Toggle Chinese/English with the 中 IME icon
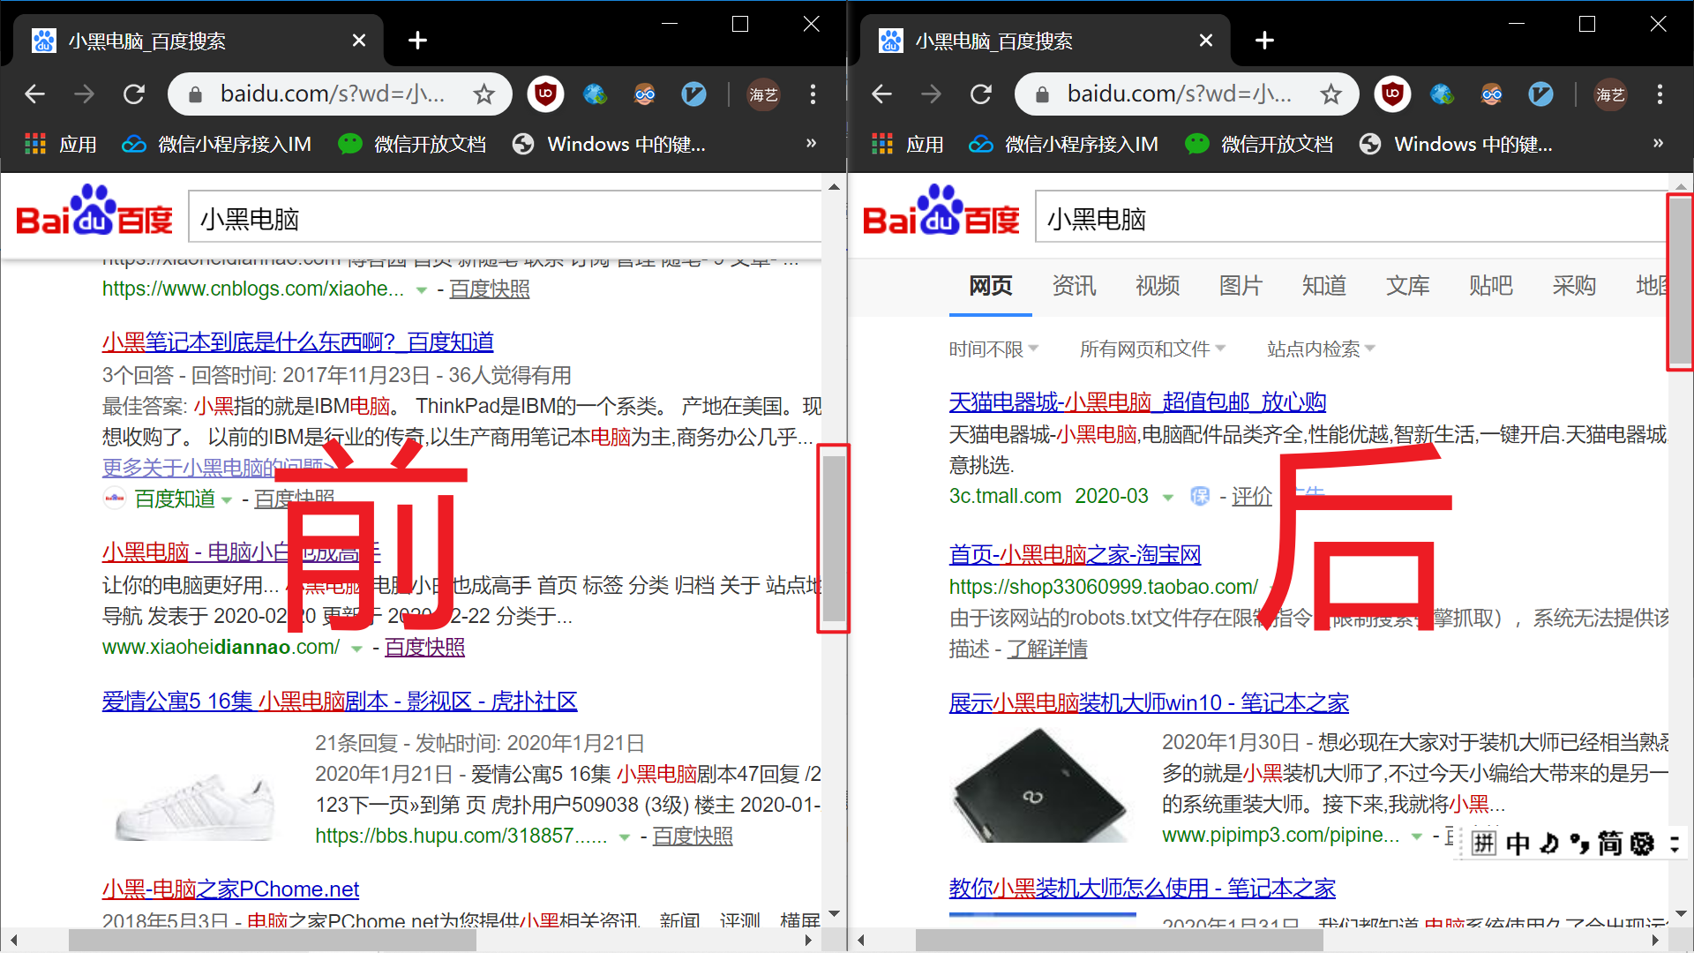The width and height of the screenshot is (1694, 953). pyautogui.click(x=1518, y=844)
